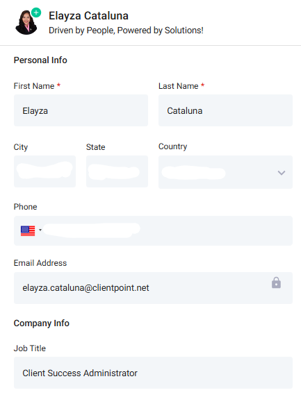Expand the Country chevron arrow

point(282,173)
